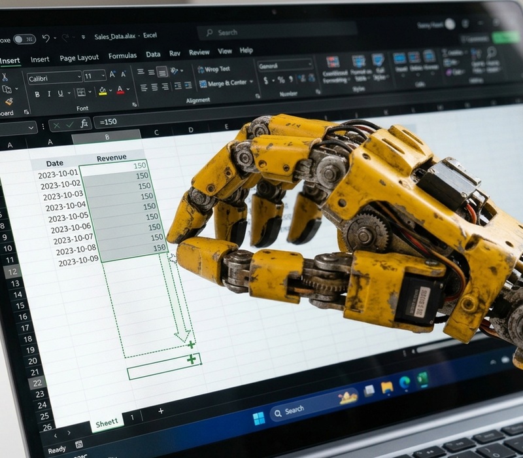Apply accounting dollar format
The height and width of the screenshot is (458, 523).
(266, 80)
